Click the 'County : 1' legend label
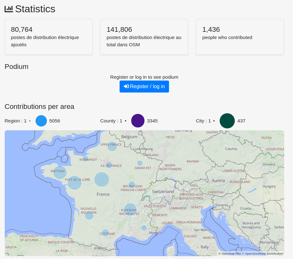This screenshot has width=293, height=259. [x=111, y=121]
